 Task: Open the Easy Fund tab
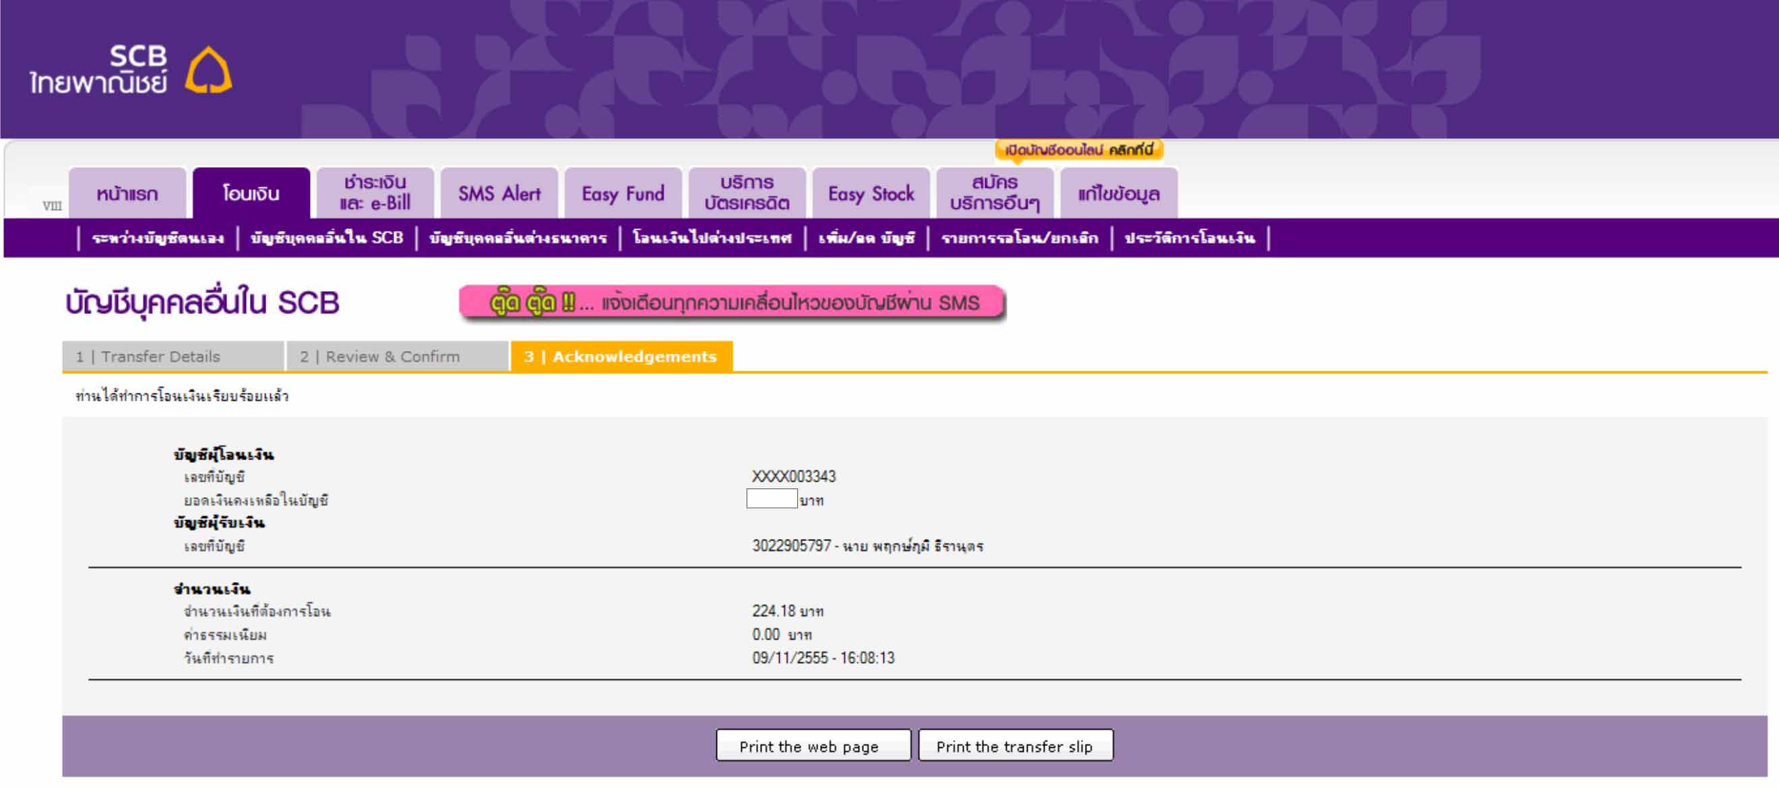623,193
